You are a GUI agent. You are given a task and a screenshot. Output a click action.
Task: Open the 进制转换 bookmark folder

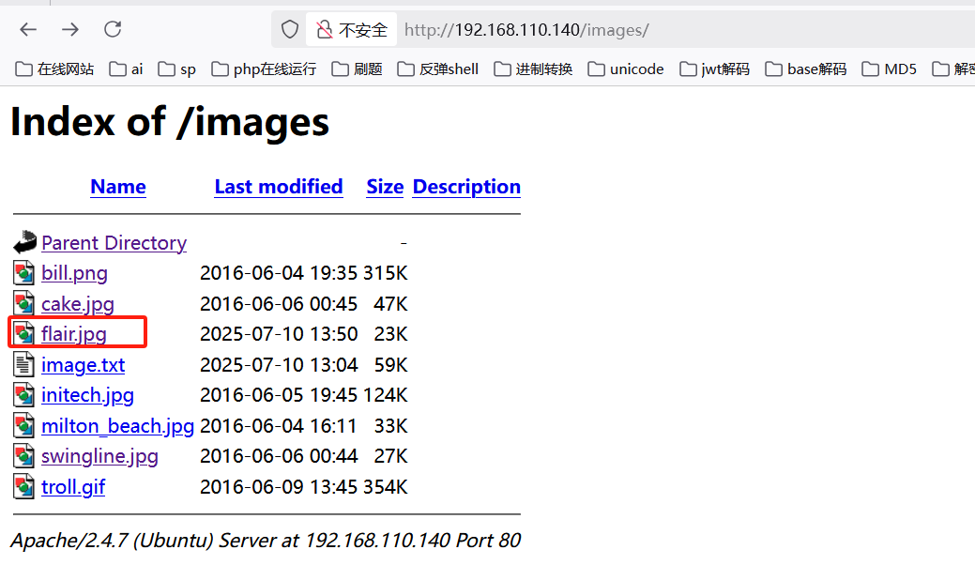(x=534, y=69)
